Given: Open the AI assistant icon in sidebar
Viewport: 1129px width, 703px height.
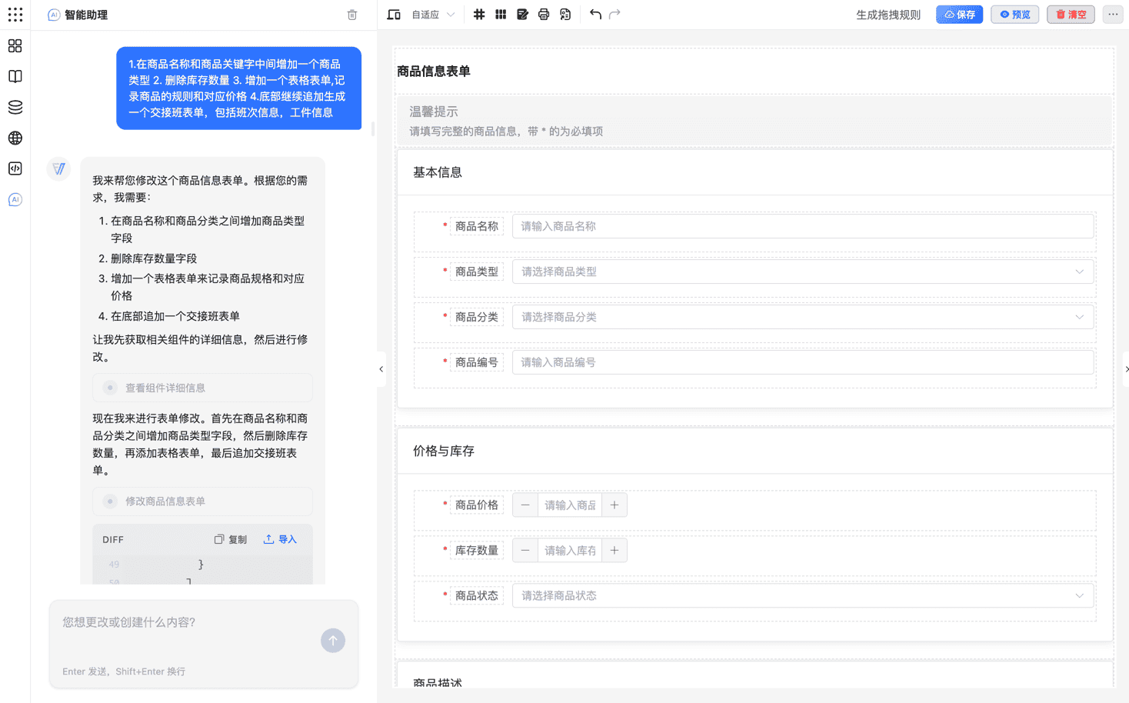Looking at the screenshot, I should tap(15, 199).
